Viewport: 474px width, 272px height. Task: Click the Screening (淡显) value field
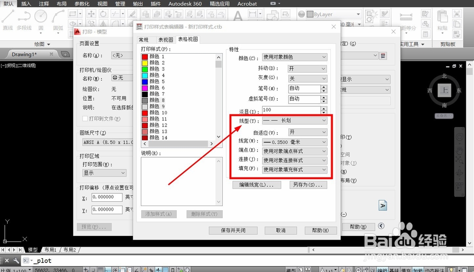pyautogui.click(x=292, y=110)
